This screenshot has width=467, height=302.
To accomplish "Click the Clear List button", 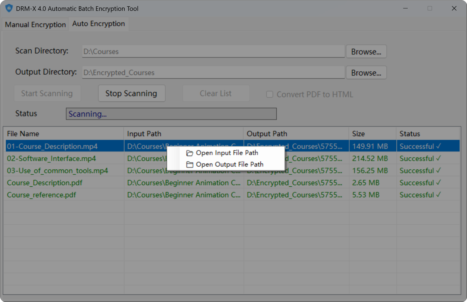I will click(216, 93).
